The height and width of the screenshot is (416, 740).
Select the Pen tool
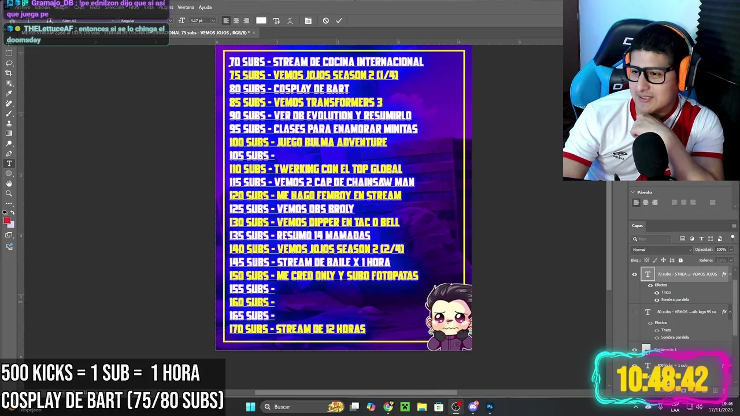point(9,154)
